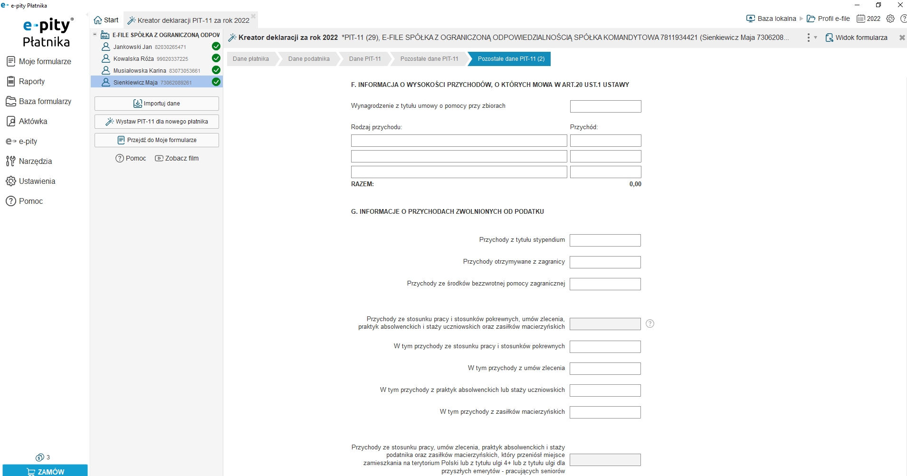Click first Rodzaj przychodu text field
The image size is (907, 476).
pyautogui.click(x=459, y=141)
